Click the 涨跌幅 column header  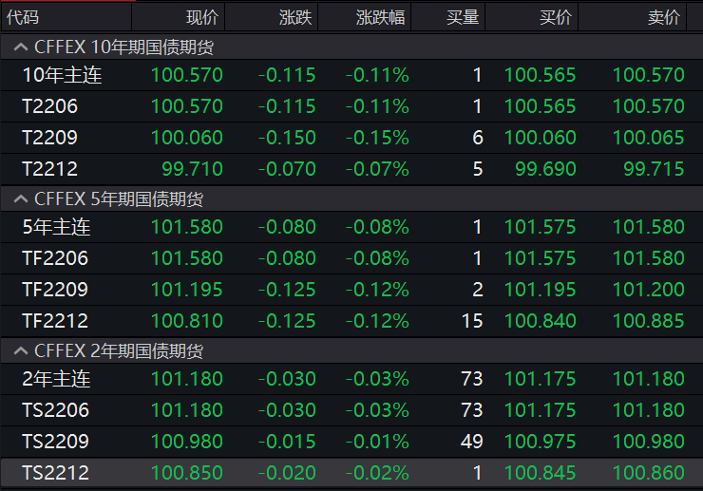(380, 17)
